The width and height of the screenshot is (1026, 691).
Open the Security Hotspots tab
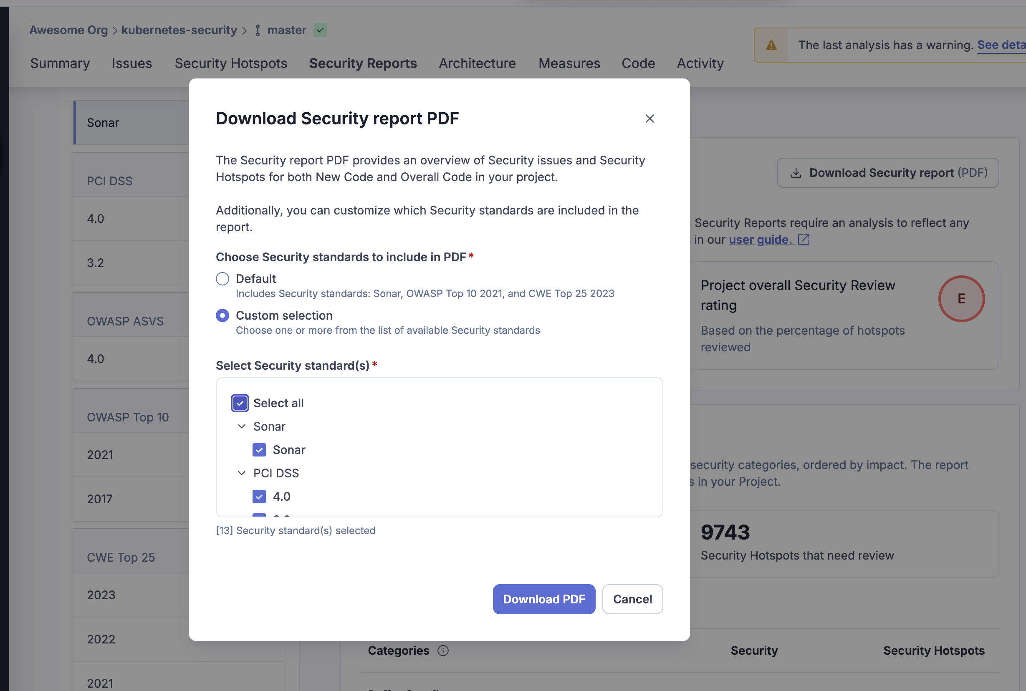[x=230, y=63]
